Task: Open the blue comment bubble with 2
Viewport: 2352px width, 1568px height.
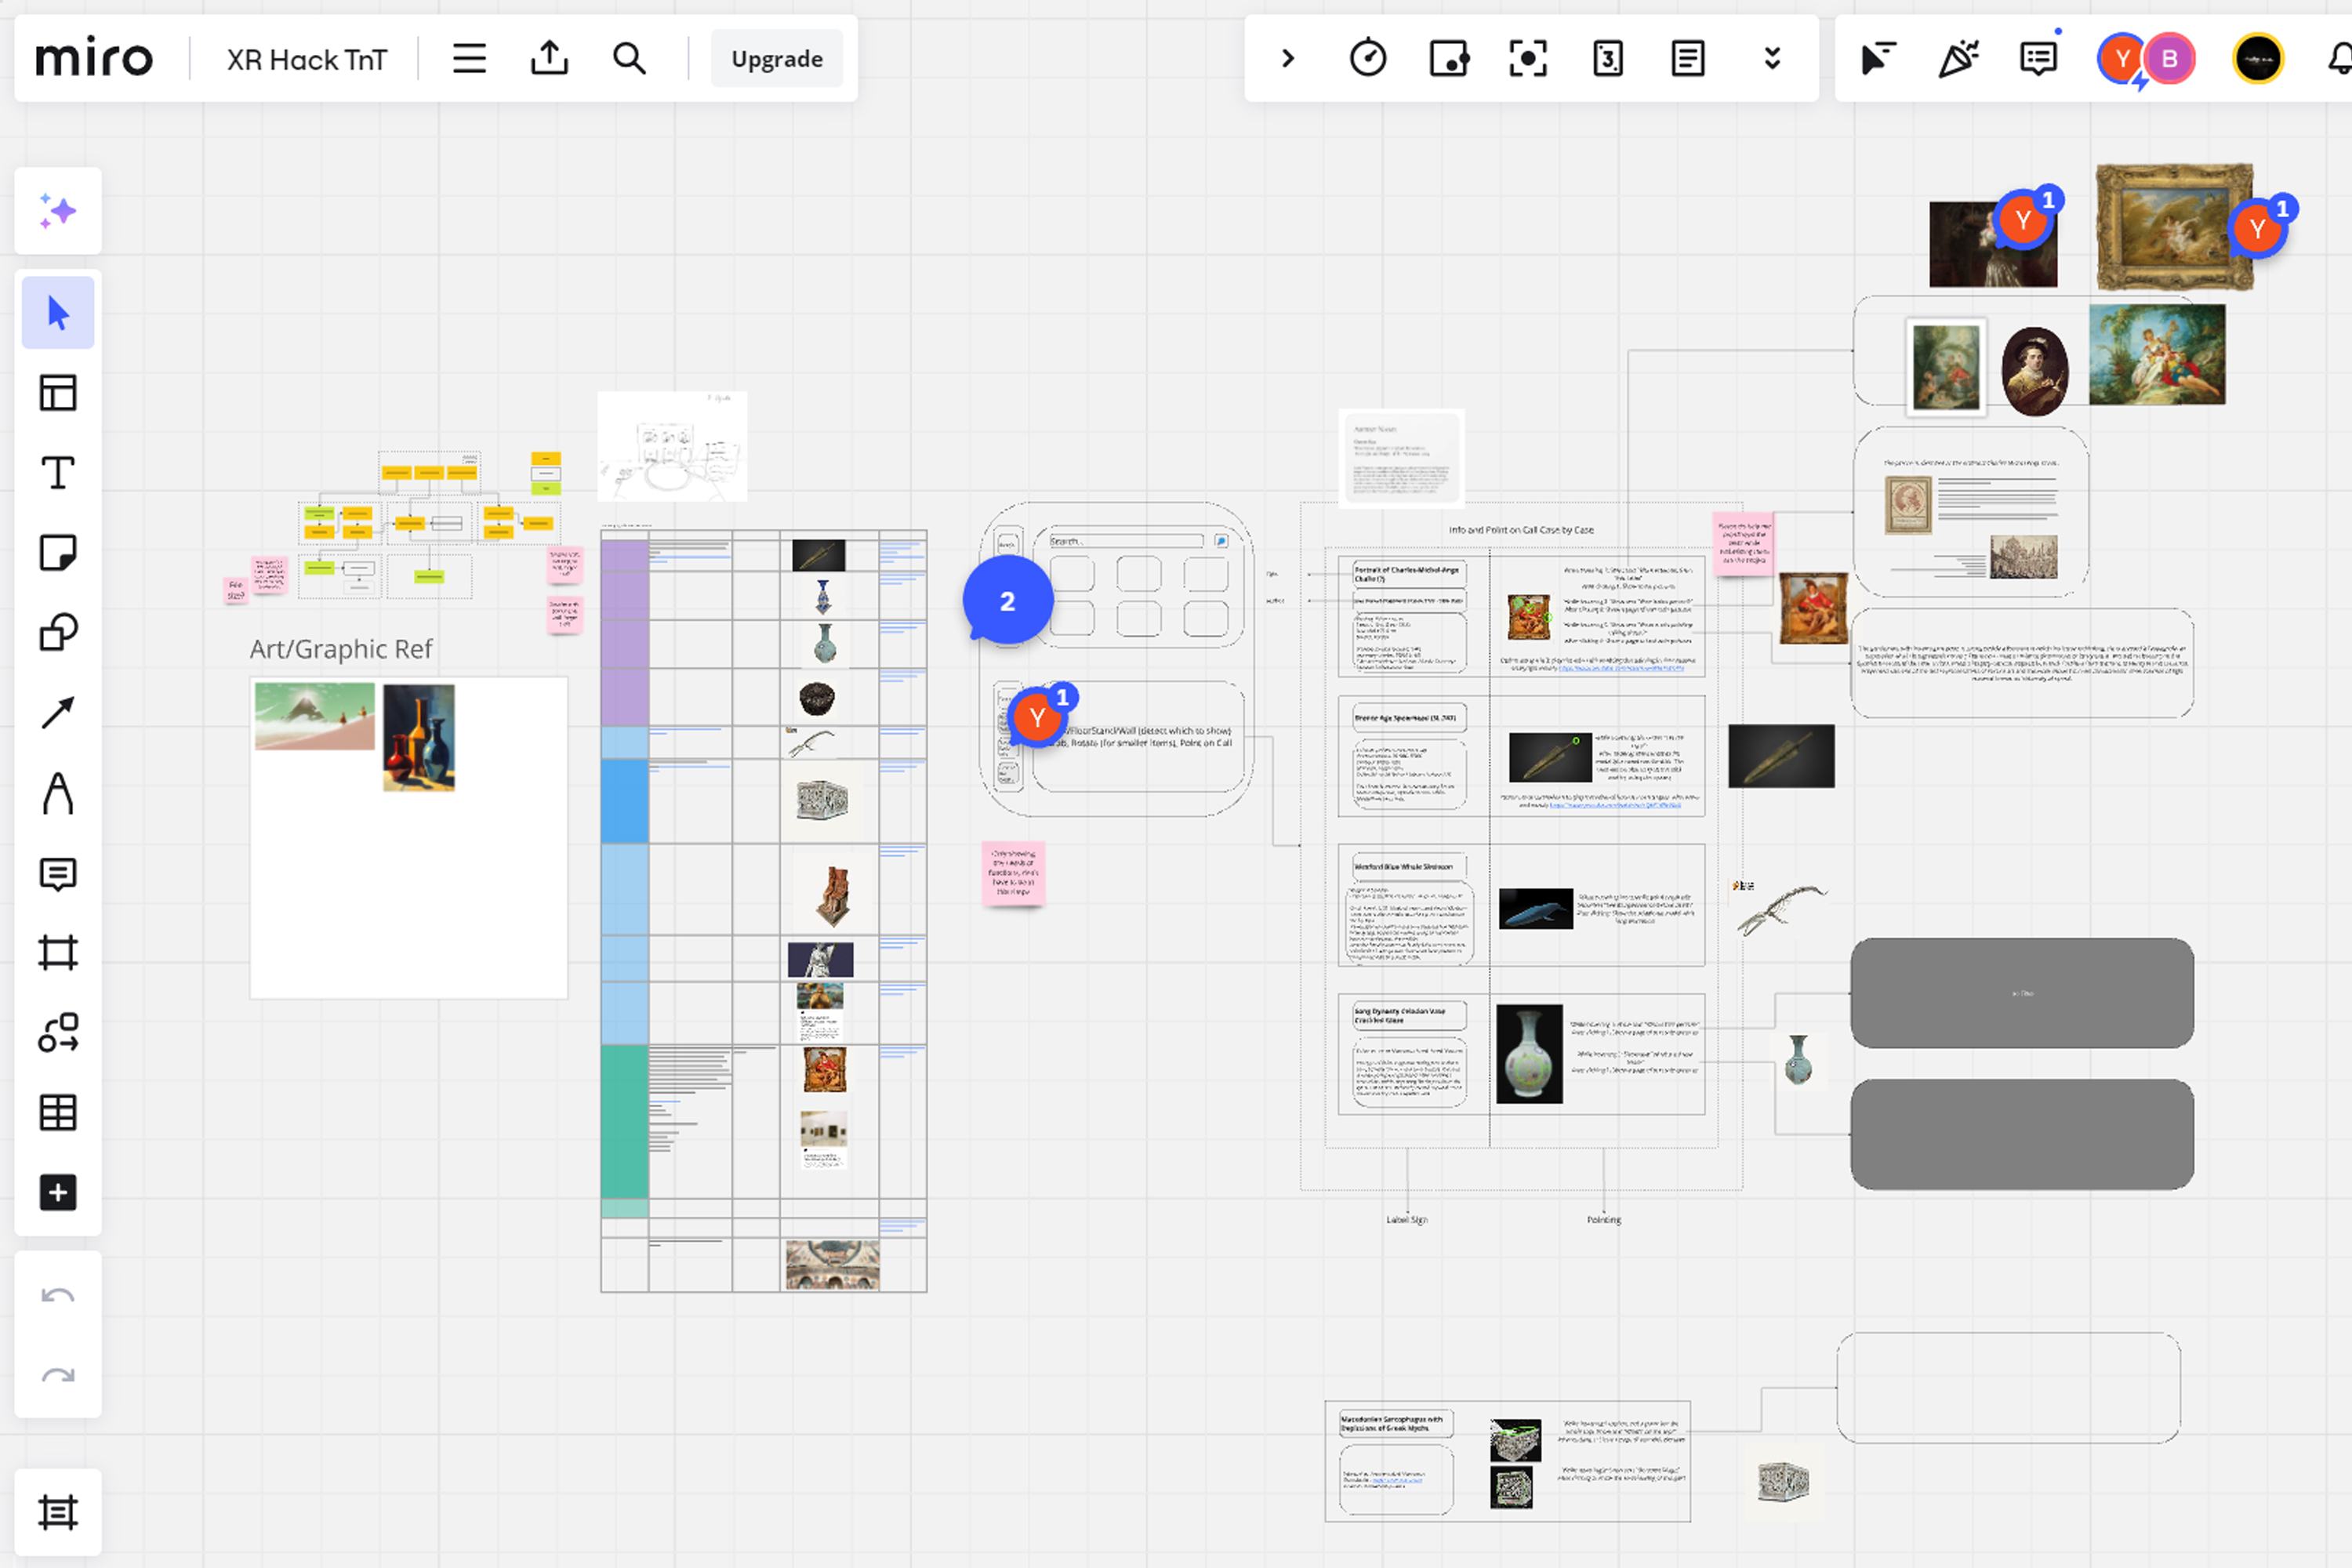Action: click(x=1007, y=600)
